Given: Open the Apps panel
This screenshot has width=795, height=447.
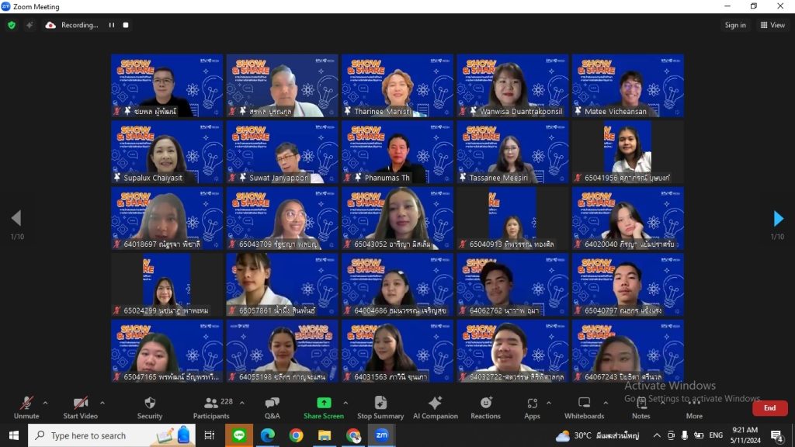Looking at the screenshot, I should 532,408.
